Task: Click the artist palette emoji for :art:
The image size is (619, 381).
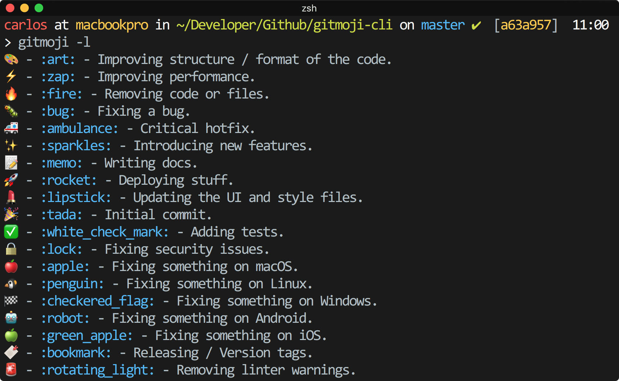Action: pos(11,59)
